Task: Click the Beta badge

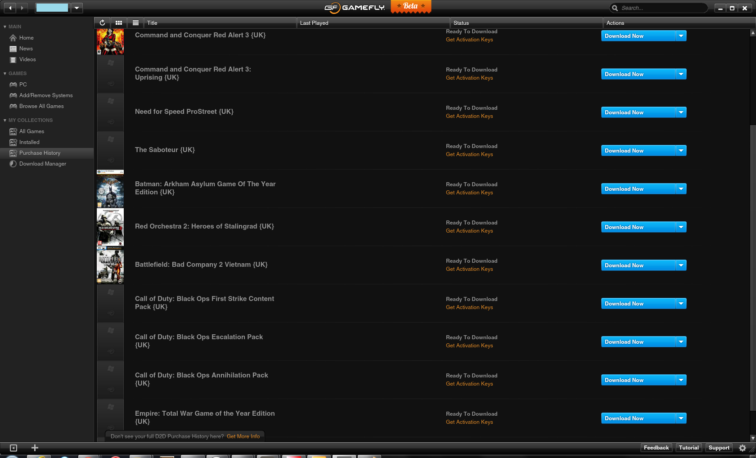Action: [411, 6]
